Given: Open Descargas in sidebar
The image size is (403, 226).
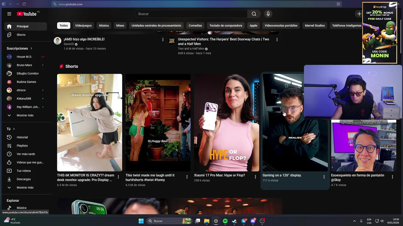Looking at the screenshot, I should [x=26, y=179].
